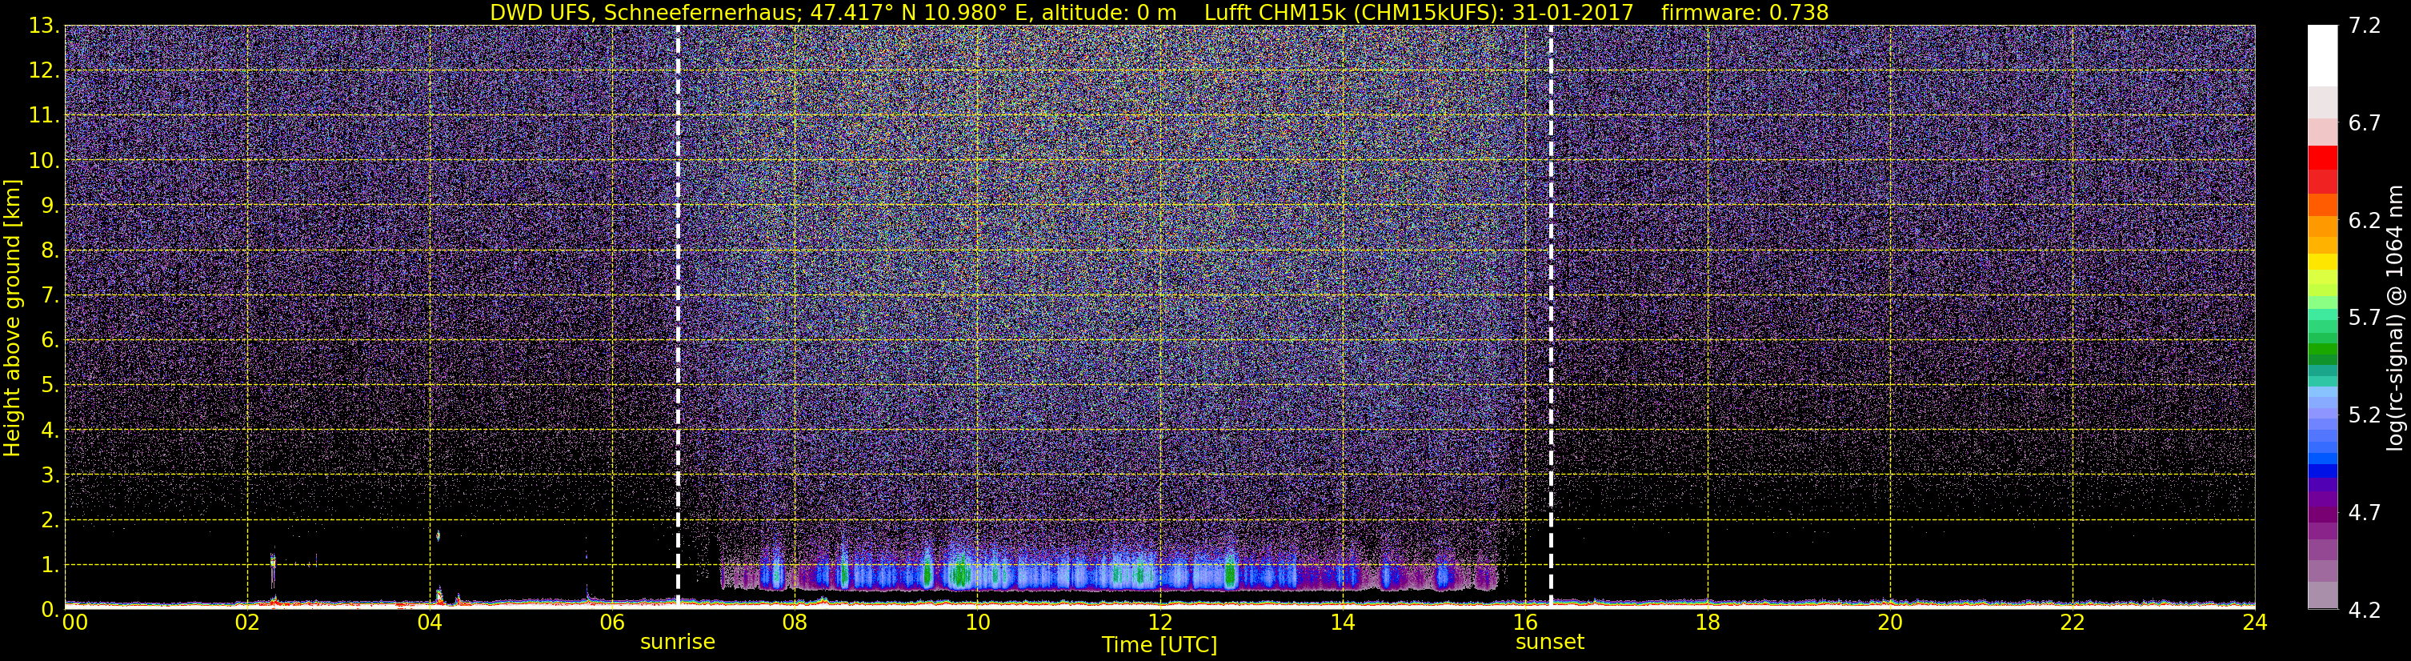Click the bright red band of the colorbar

tap(2322, 158)
